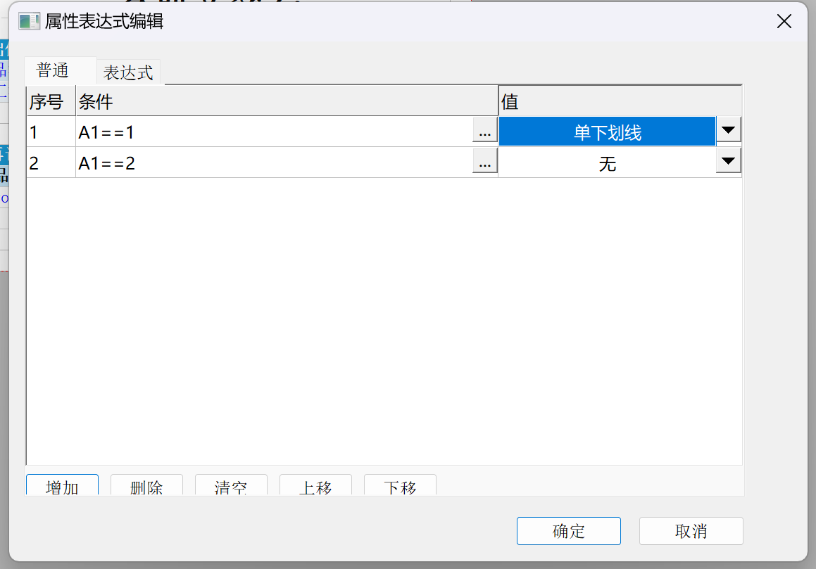Open condition editor for A1==1 row
This screenshot has width=816, height=569.
pyautogui.click(x=484, y=132)
